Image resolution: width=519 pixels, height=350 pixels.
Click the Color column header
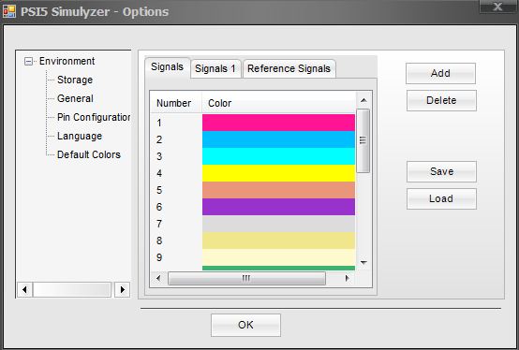tap(278, 103)
